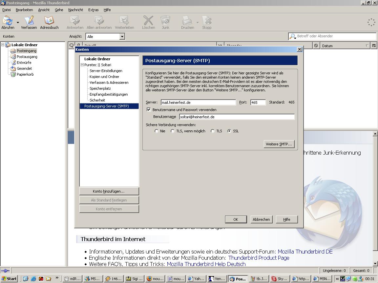Click OK in the Konten dialog
This screenshot has height=283, width=378.
(x=236, y=219)
